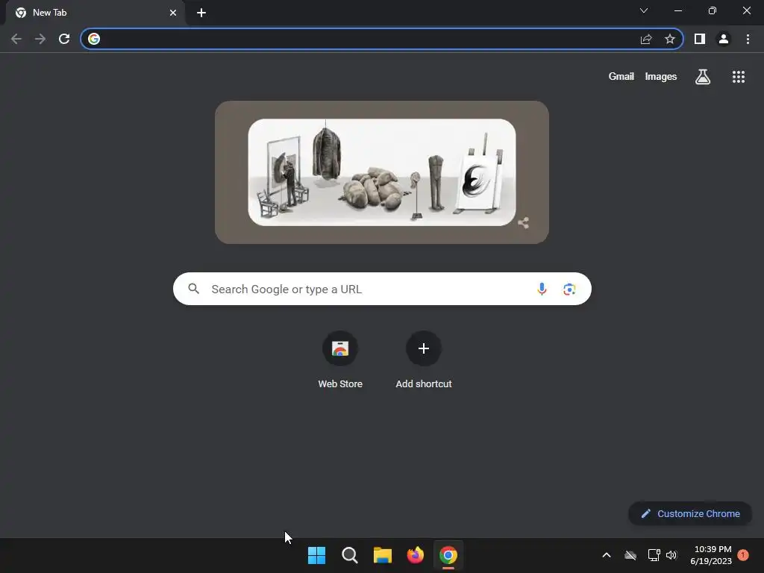The width and height of the screenshot is (764, 573).
Task: Open the clock and date panel
Action: 711,555
